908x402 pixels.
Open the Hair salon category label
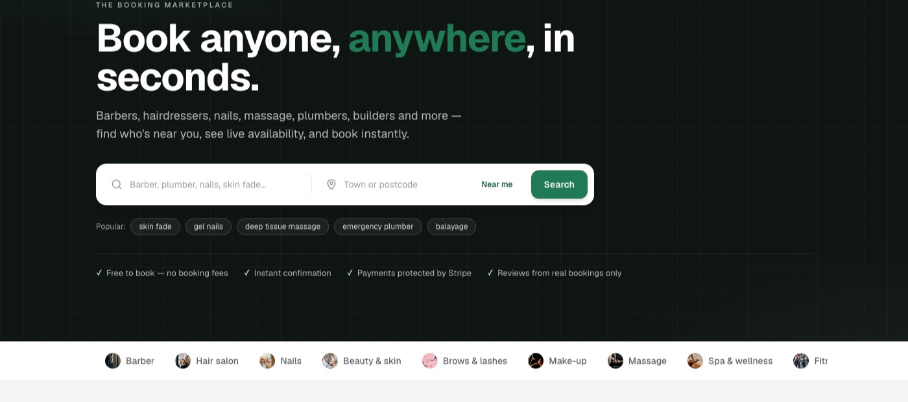[x=217, y=361]
